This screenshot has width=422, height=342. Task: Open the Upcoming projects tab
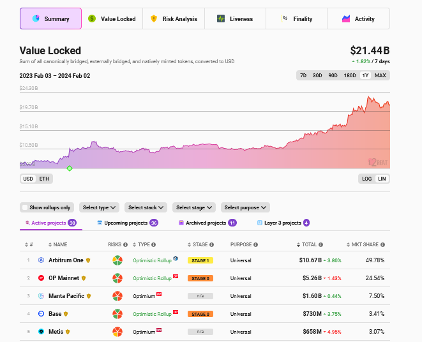coord(127,223)
